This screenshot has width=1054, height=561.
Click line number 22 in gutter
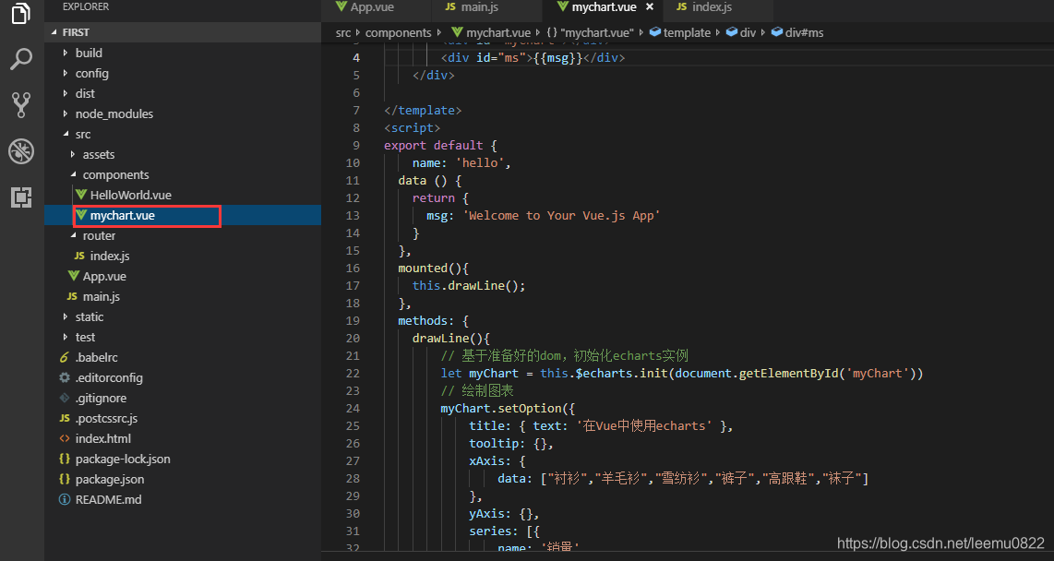coord(353,373)
